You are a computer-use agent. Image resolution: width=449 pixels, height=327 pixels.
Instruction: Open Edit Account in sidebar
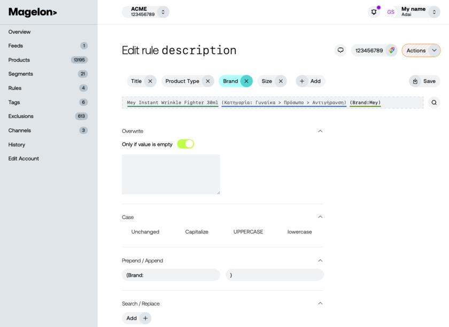pos(24,159)
